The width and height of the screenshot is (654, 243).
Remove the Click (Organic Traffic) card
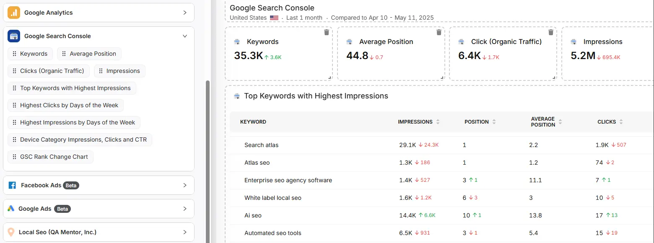coord(551,32)
